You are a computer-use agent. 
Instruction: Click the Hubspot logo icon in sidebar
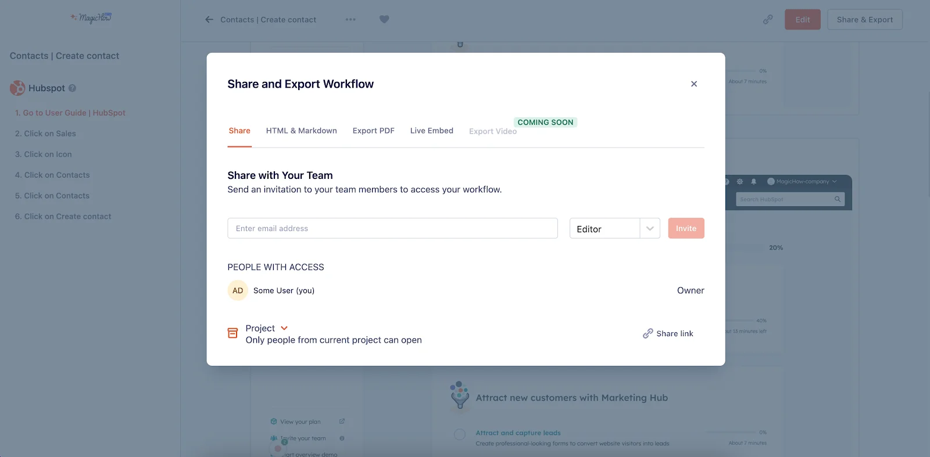tap(17, 88)
